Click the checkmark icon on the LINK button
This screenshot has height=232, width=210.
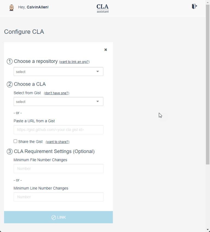(x=54, y=217)
